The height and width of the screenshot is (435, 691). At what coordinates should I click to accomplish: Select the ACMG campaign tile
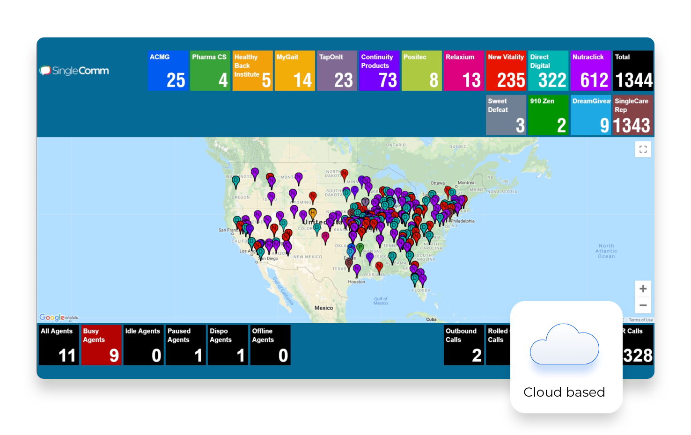tap(168, 71)
